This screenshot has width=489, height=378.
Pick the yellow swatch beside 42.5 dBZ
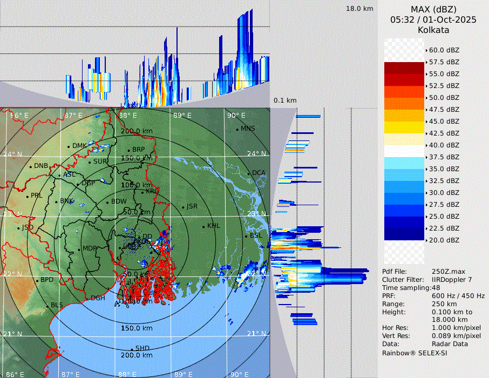[x=404, y=127]
